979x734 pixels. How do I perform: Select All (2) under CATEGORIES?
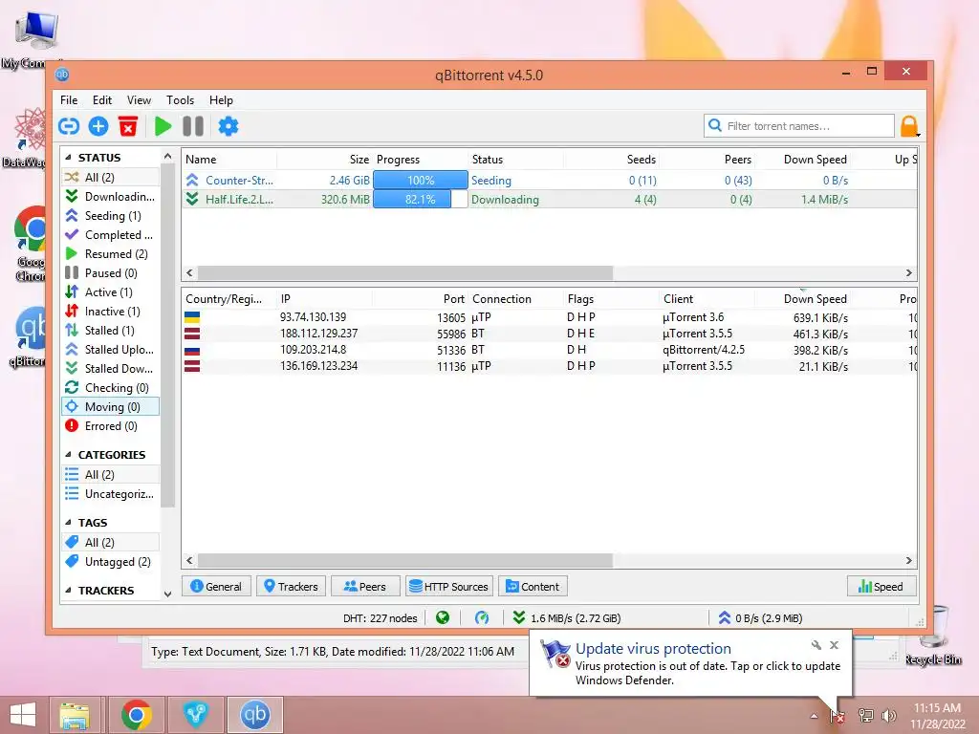pyautogui.click(x=111, y=475)
